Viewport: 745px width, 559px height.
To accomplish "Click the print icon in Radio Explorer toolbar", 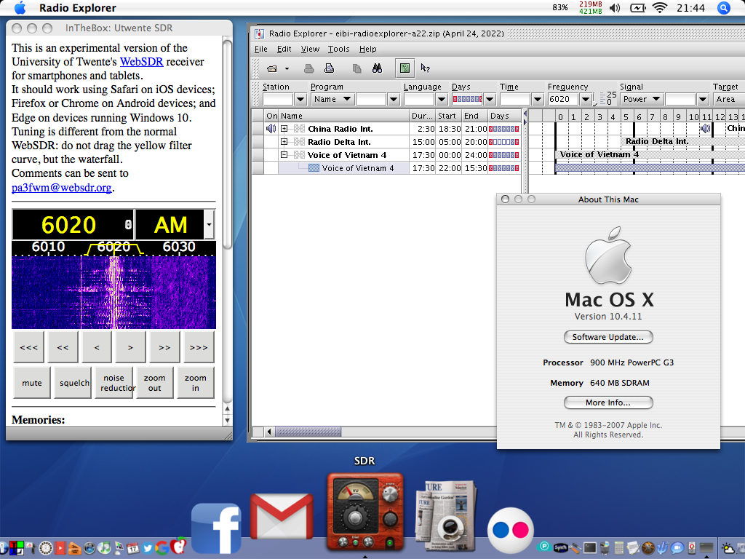I will click(308, 69).
